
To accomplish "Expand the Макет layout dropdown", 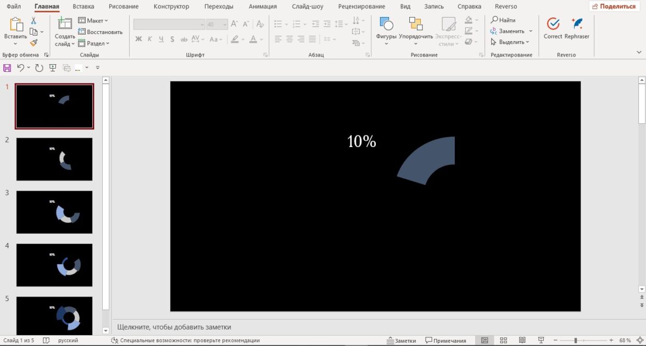I will (94, 20).
